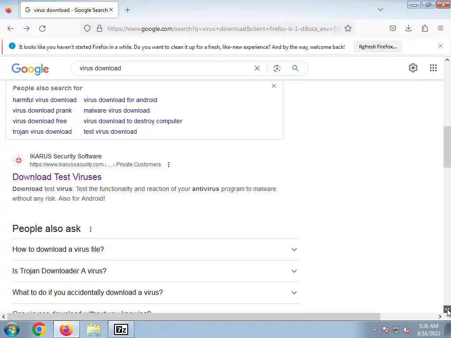
Task: Switch to Firefox taskbar button
Action: click(x=67, y=329)
